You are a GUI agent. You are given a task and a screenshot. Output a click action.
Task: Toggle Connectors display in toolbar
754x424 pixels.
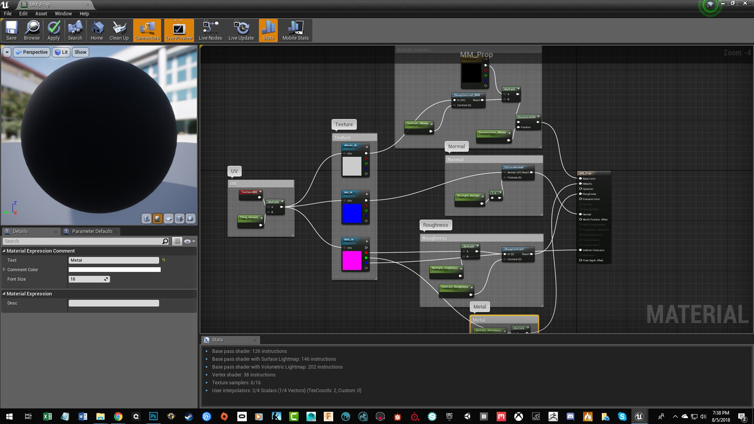coord(147,31)
